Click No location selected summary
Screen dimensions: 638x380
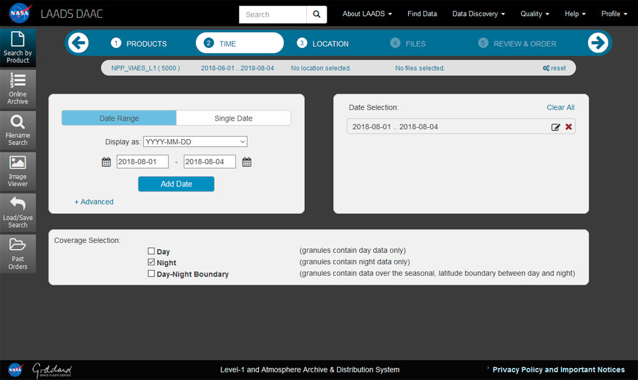coord(321,68)
